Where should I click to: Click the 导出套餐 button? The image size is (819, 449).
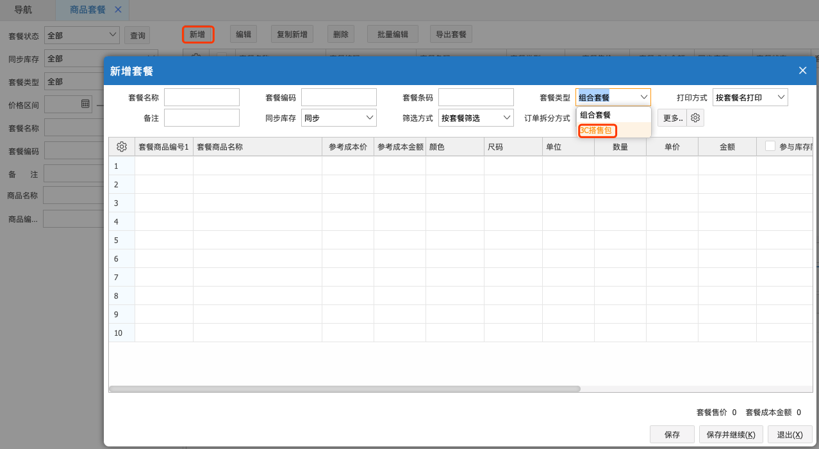pyautogui.click(x=451, y=35)
